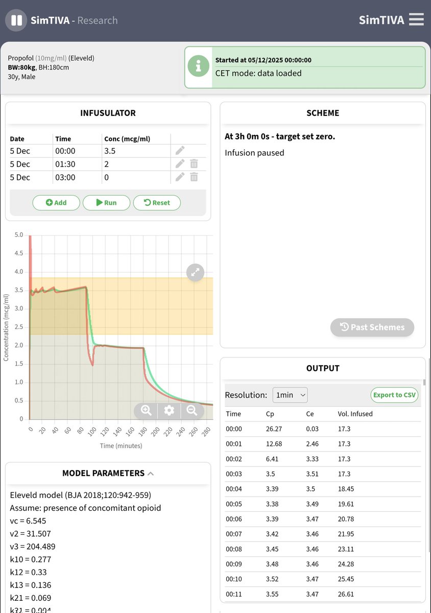
Task: Click the info icon in the status banner
Action: click(x=198, y=67)
